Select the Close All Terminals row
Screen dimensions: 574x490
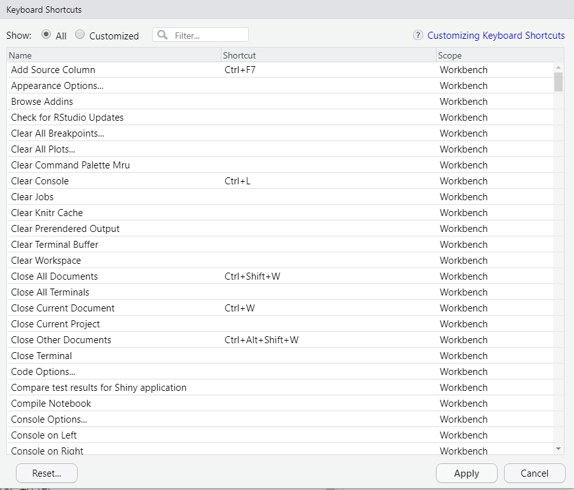(x=280, y=292)
